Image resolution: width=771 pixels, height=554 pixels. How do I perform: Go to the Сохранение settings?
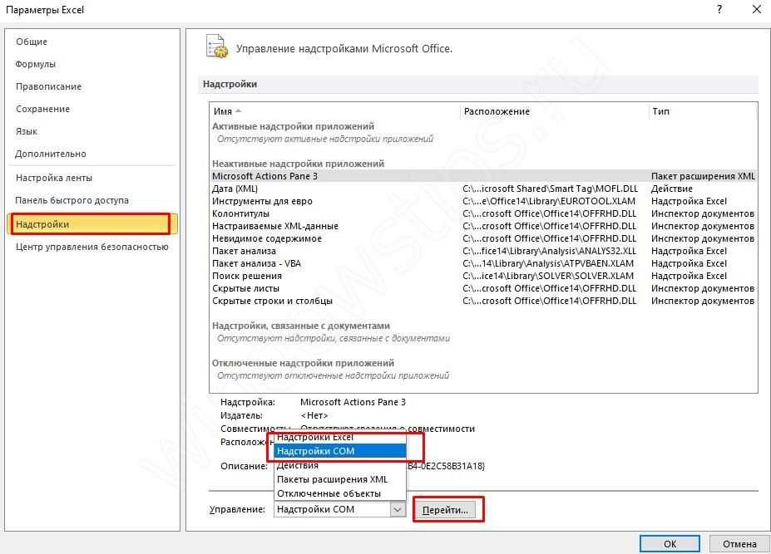[x=42, y=109]
